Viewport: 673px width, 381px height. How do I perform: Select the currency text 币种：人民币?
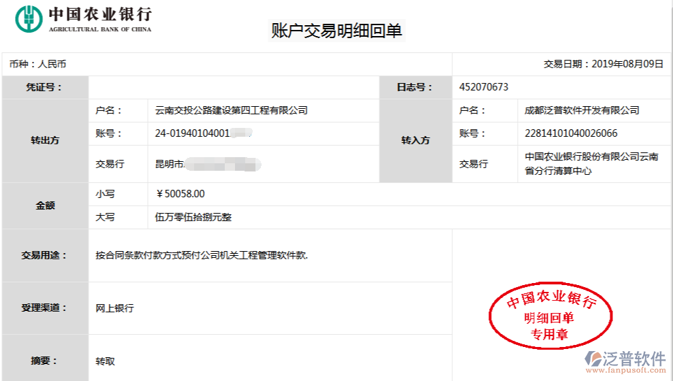pyautogui.click(x=37, y=64)
